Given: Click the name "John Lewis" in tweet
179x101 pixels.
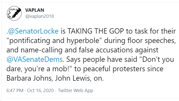Looking at the screenshot, I should coord(72,78).
